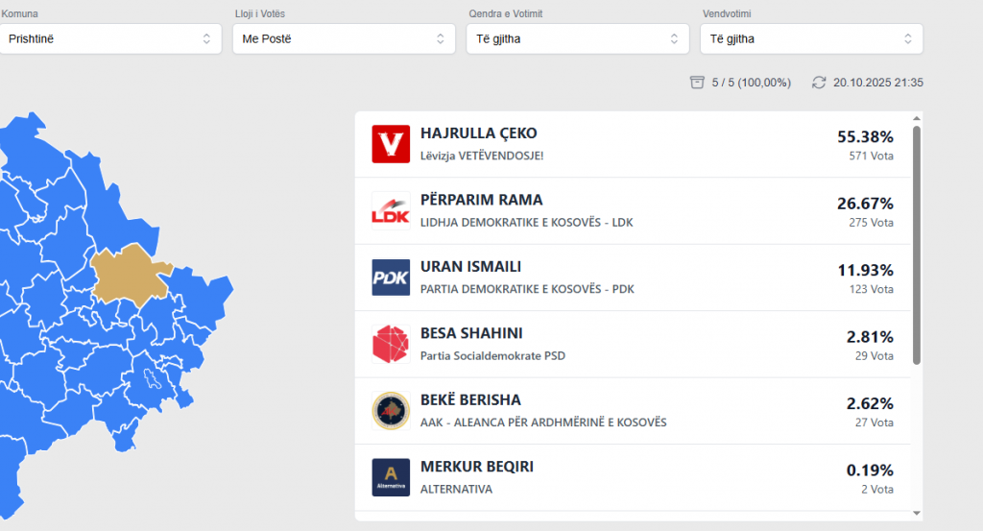Click the URAN ISMAILI result row
Viewport: 983px width, 531px height.
point(634,277)
